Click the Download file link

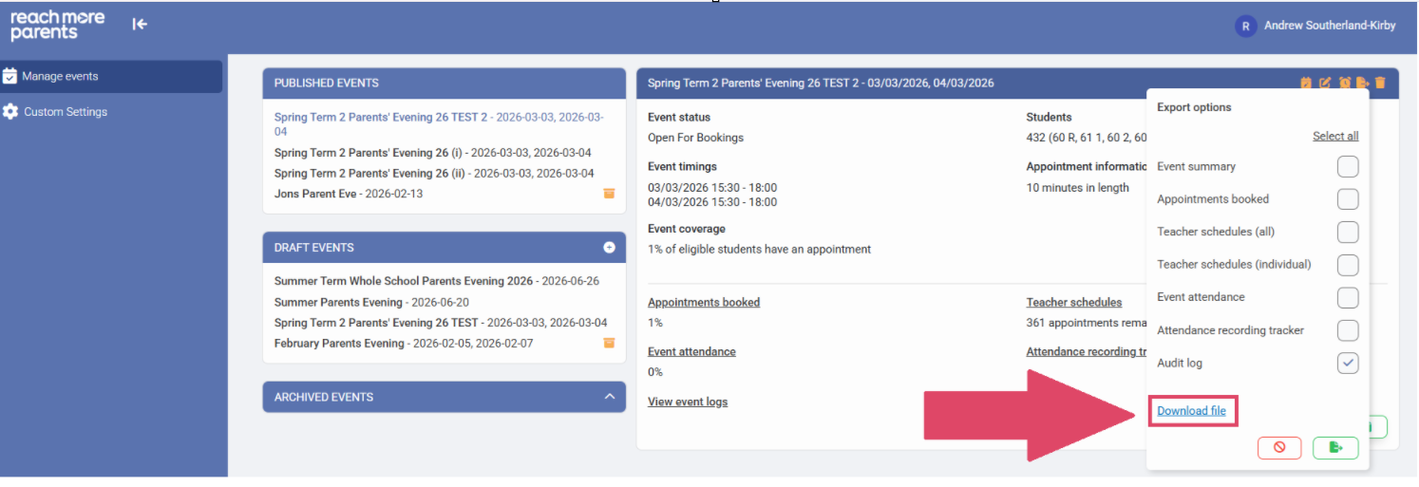click(1191, 411)
